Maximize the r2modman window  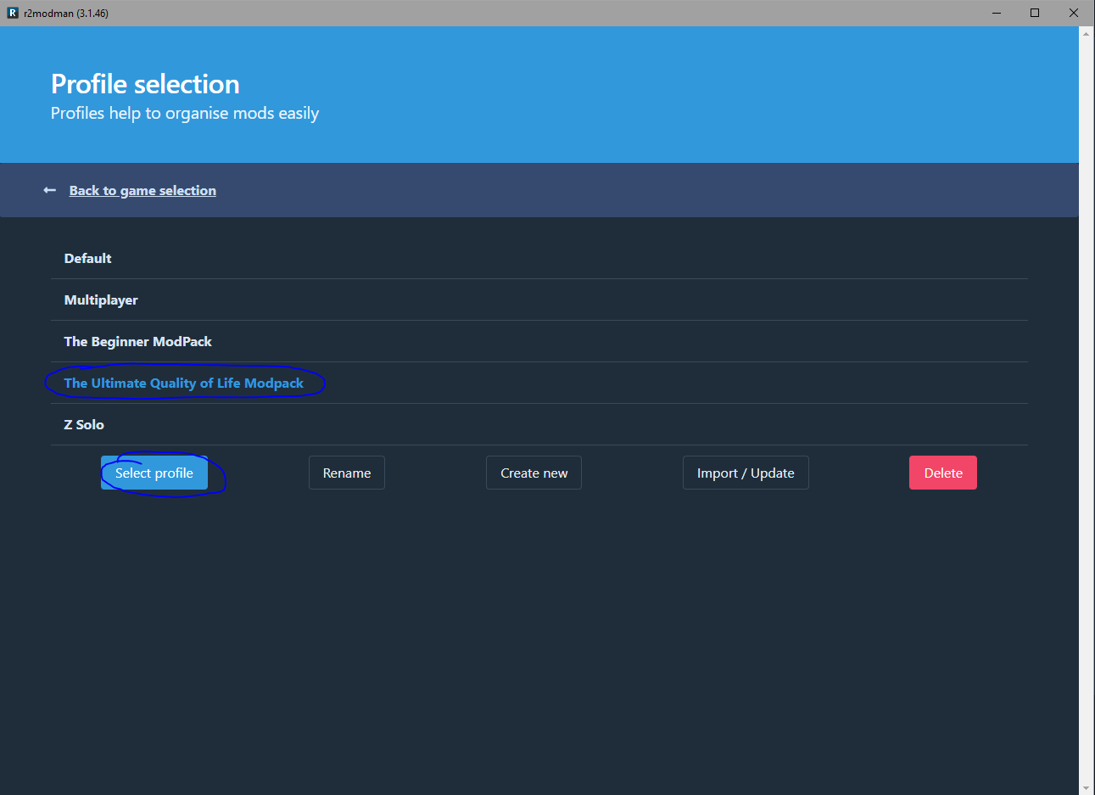point(1035,13)
